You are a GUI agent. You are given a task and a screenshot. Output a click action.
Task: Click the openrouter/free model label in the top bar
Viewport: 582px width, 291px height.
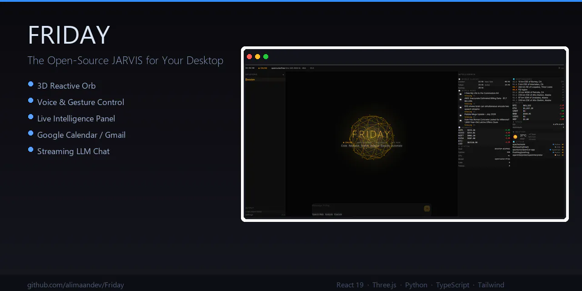pos(278,68)
